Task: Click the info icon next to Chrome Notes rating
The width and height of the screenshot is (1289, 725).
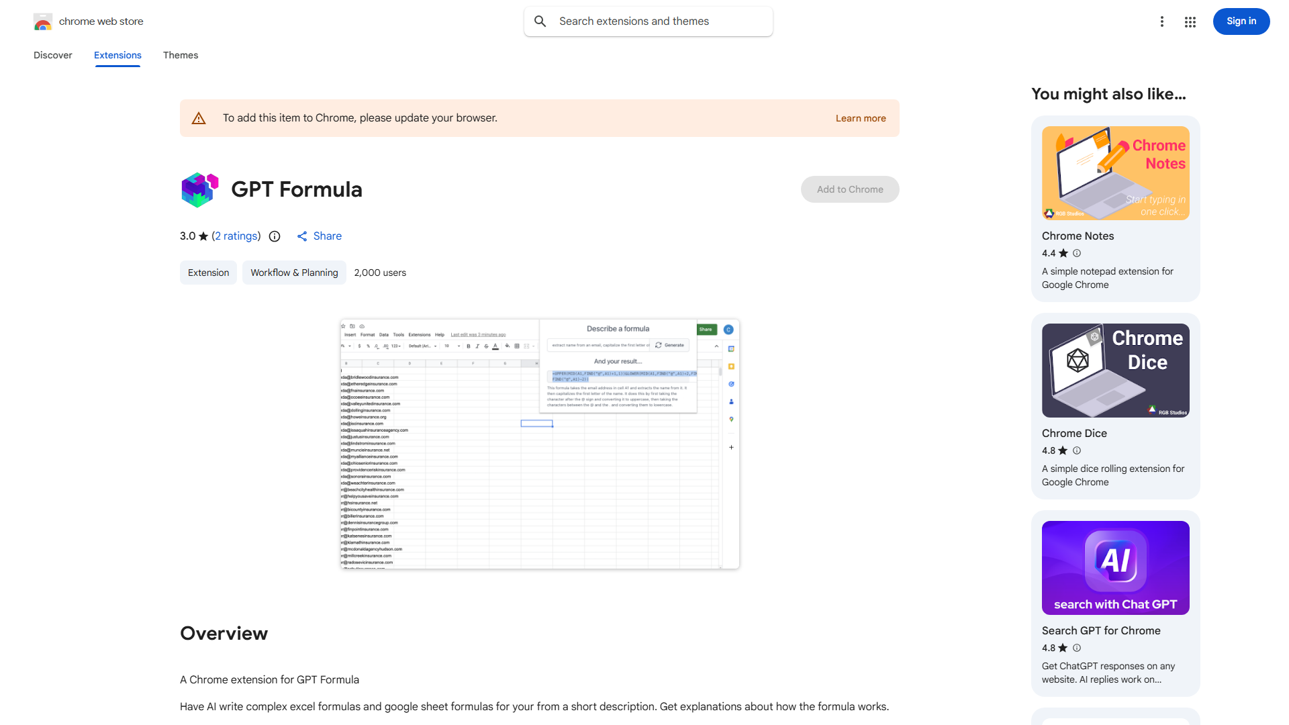Action: point(1077,253)
